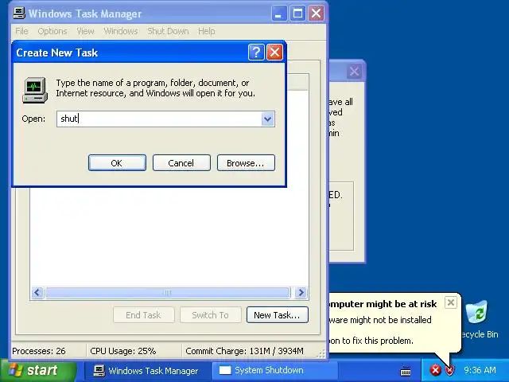Click the Browse... button
This screenshot has width=509, height=382.
point(246,162)
